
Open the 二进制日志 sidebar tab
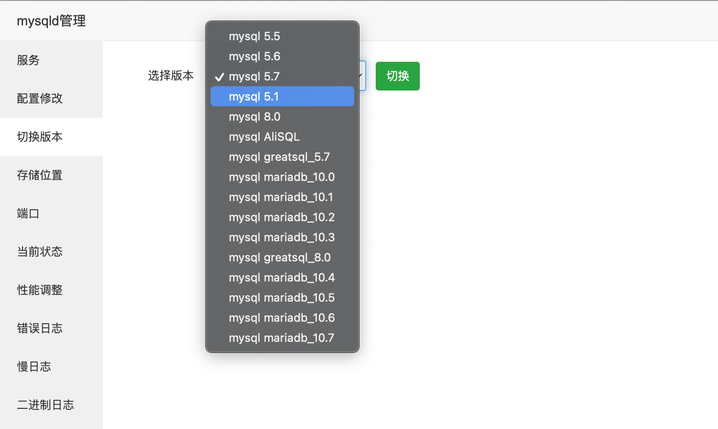51,405
